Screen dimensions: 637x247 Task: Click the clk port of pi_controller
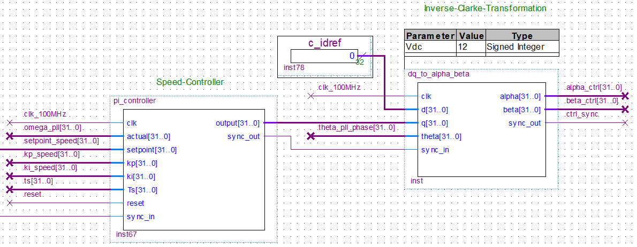pyautogui.click(x=132, y=123)
